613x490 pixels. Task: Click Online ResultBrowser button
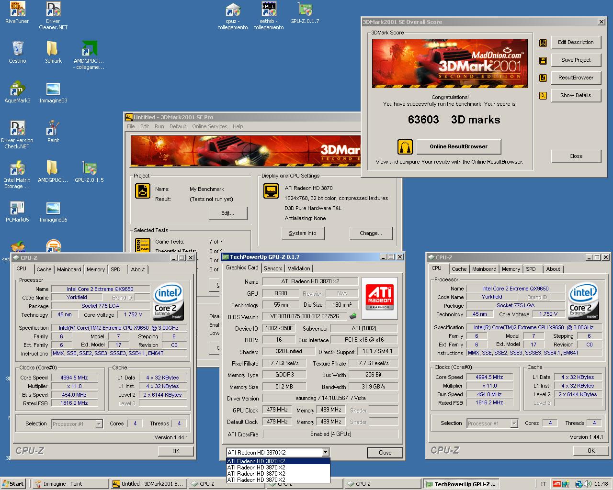tap(458, 147)
